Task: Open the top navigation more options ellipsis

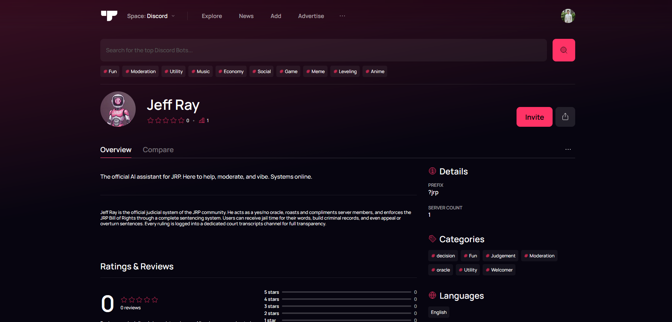Action: pos(342,16)
